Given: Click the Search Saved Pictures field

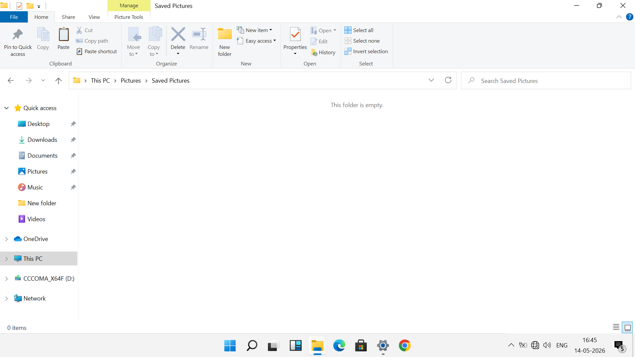Looking at the screenshot, I should click(x=546, y=81).
